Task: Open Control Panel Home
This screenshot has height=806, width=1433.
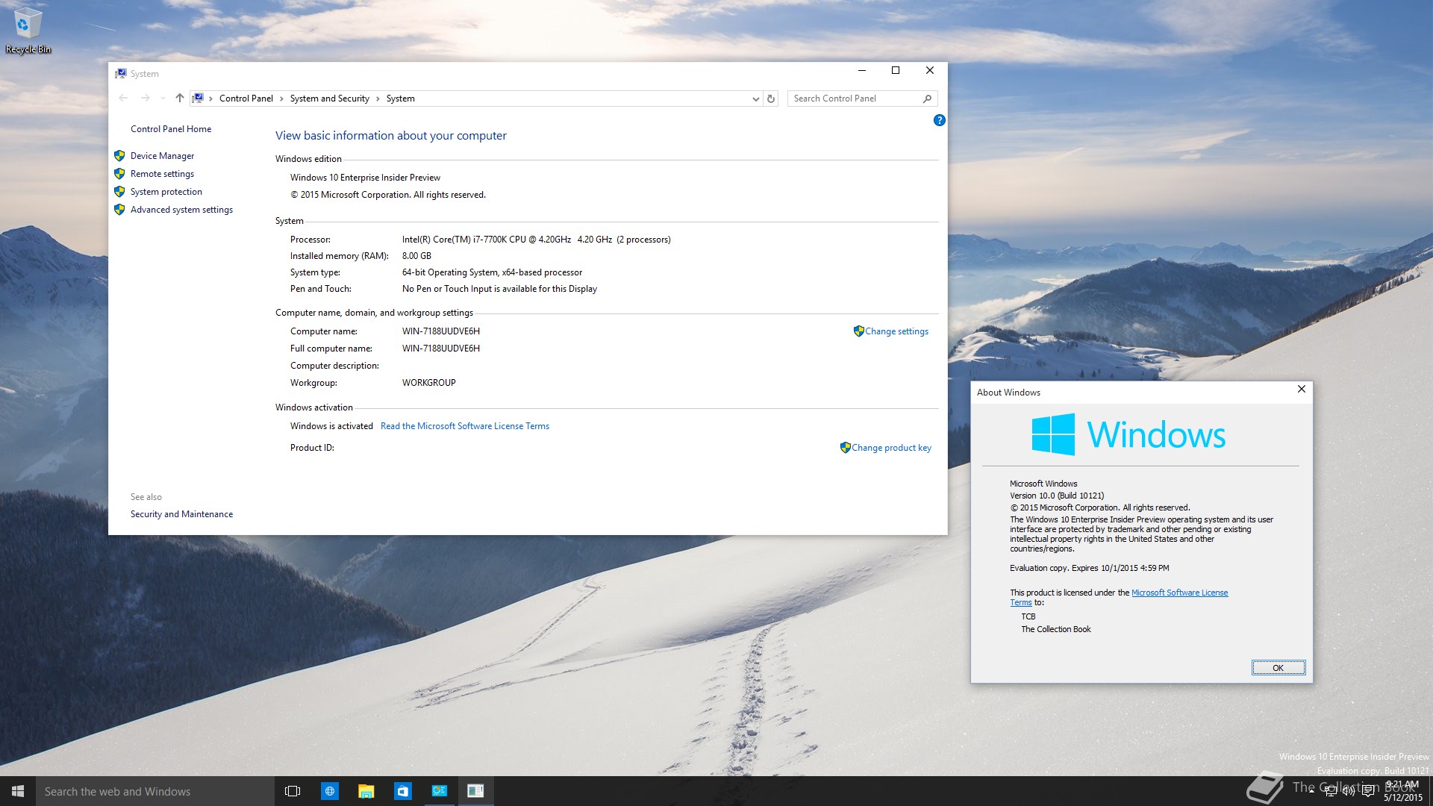Action: tap(171, 129)
